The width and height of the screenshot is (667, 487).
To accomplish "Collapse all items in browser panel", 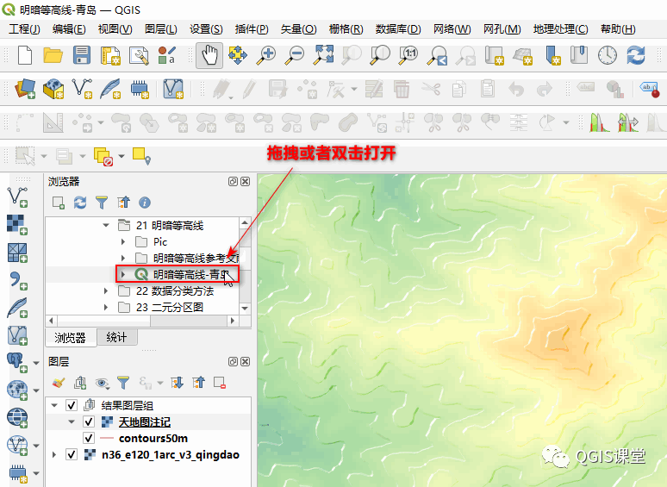I will pyautogui.click(x=123, y=203).
